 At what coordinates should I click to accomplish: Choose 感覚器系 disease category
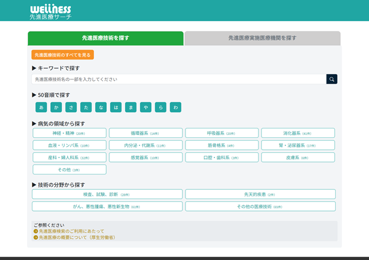(146, 157)
